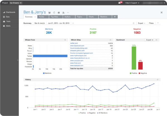167x116 pixels.
Task: Click the 26K Mentions total
Action: [49, 33]
